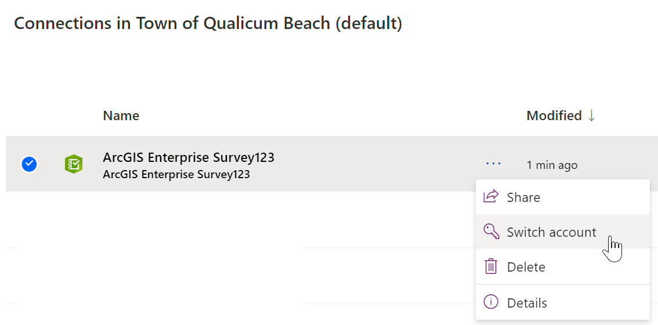The height and width of the screenshot is (325, 658).
Task: Click the Connections in Town of Qualicum Beach heading
Action: pos(208,24)
